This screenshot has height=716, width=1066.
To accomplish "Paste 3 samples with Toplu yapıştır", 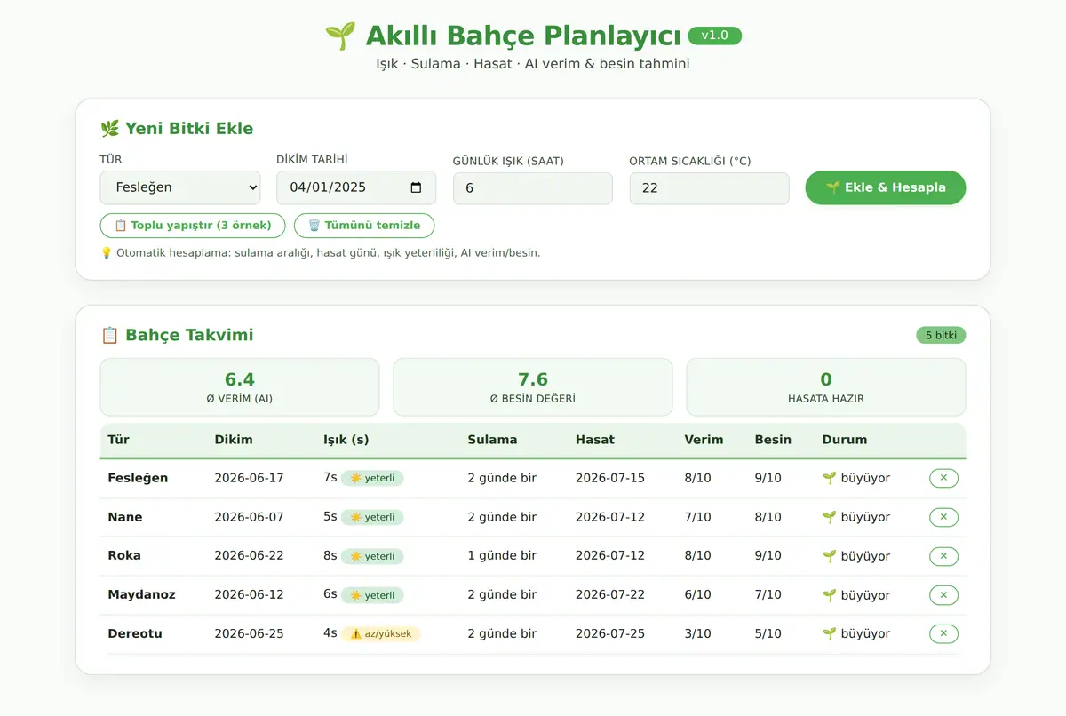I will click(x=193, y=226).
